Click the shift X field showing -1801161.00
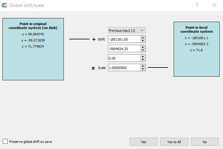223x149 pixels. 124,39
